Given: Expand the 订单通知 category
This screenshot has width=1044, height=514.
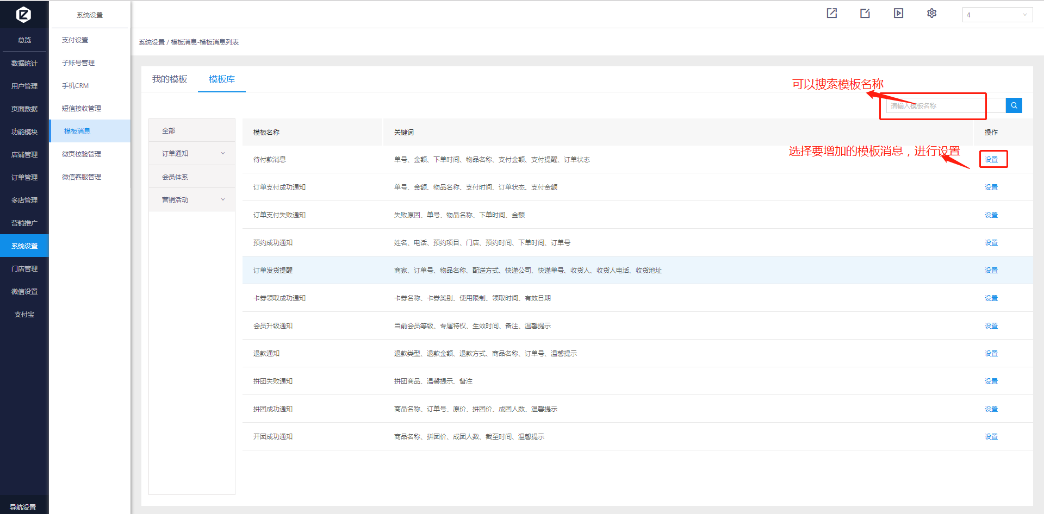Looking at the screenshot, I should (192, 154).
